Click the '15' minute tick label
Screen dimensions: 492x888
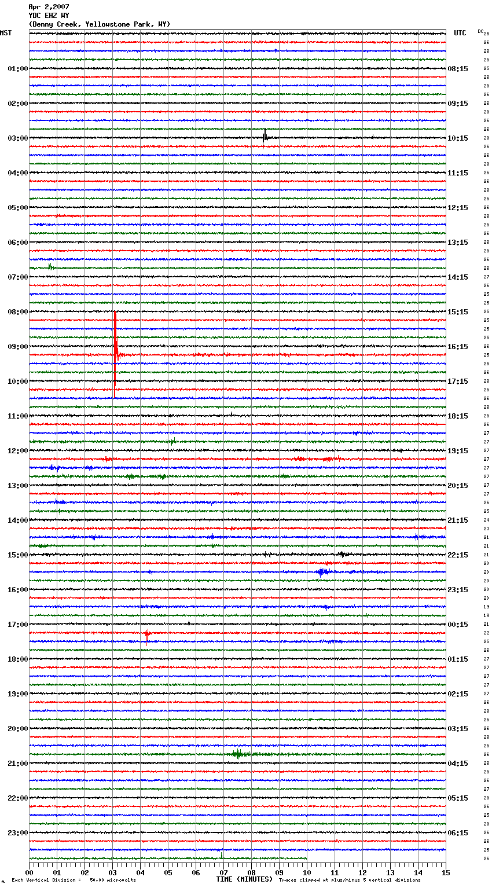[446, 872]
